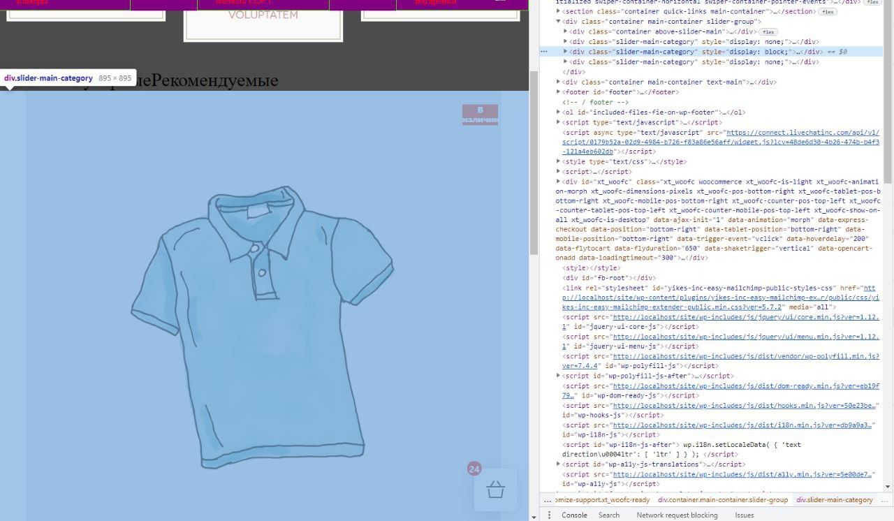Click the flex badge beside above-slider-main div
Screen dimensions: 894x521
pos(768,32)
